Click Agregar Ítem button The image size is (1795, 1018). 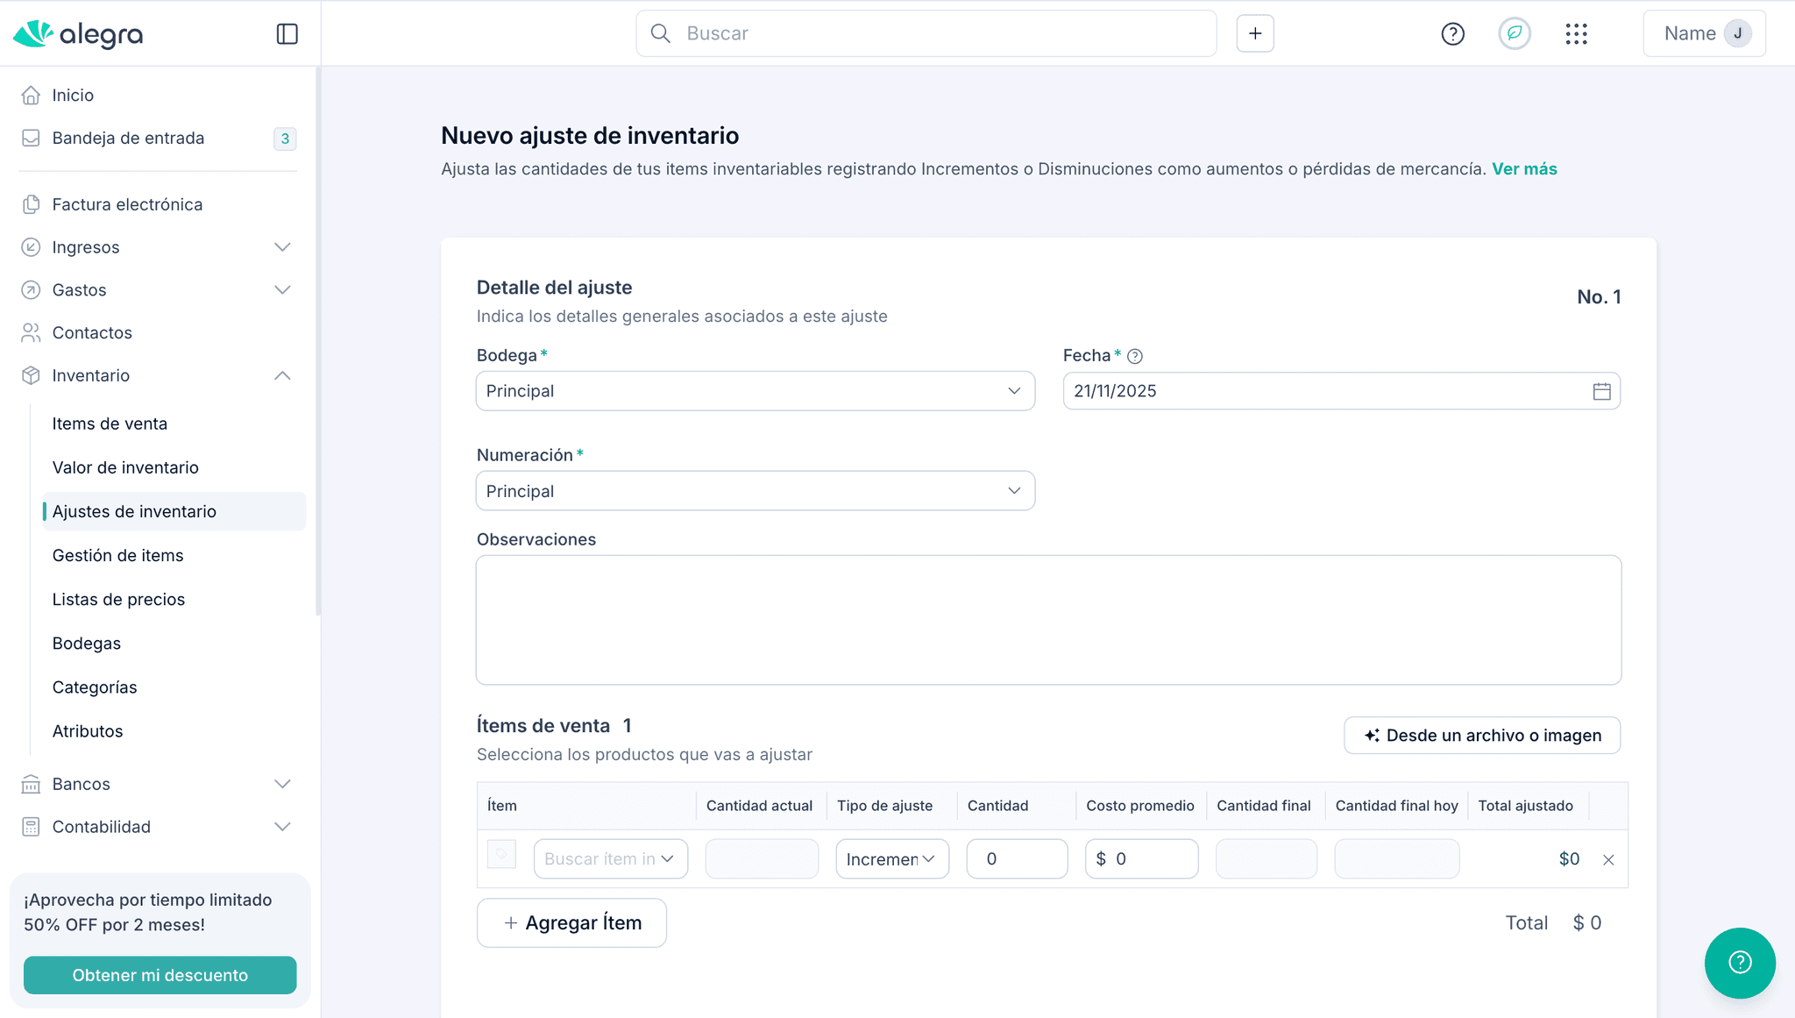pos(571,922)
